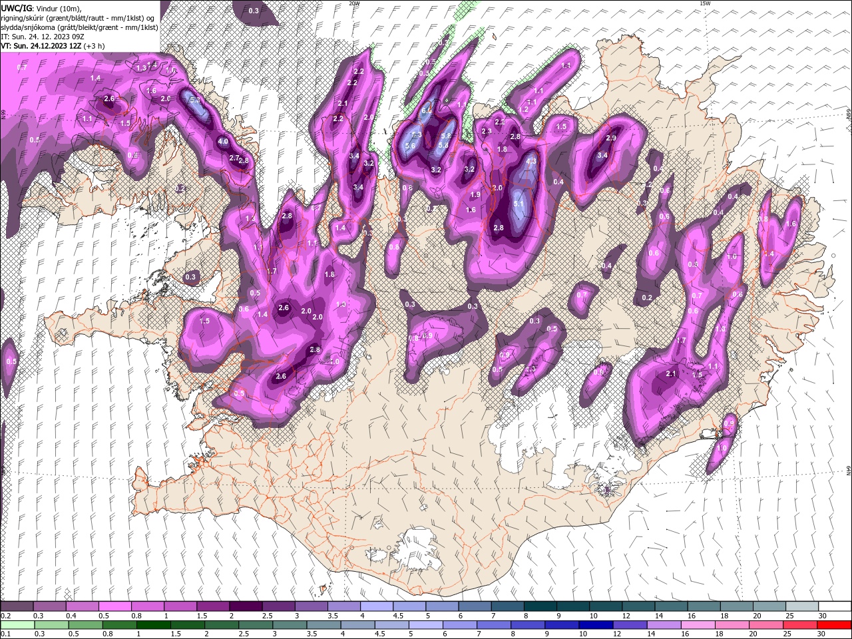The width and height of the screenshot is (852, 639).
Task: Pick the deep blue swatch between 10 and 12 on the lower scale
Action: point(596,625)
